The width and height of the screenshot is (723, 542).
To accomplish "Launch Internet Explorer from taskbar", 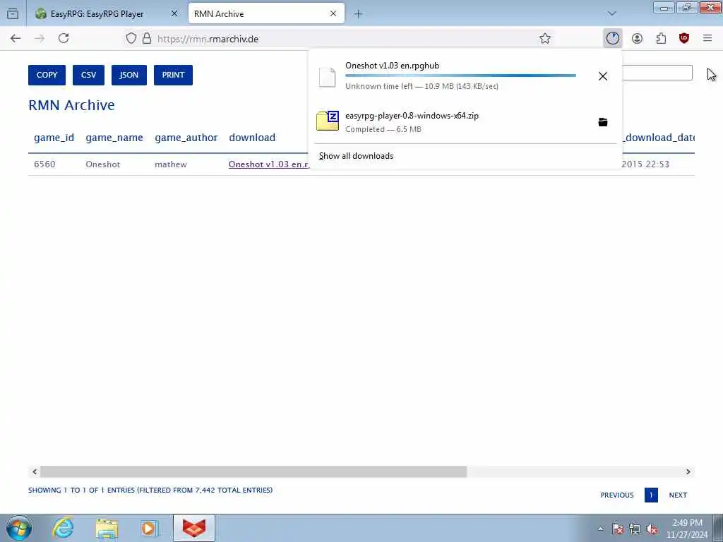I will click(x=63, y=528).
